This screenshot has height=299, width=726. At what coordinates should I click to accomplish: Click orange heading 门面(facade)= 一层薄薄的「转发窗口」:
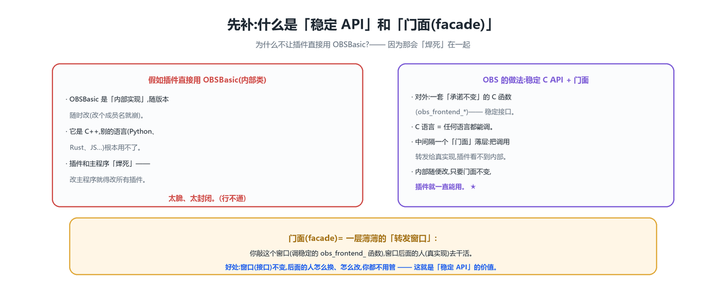click(x=363, y=238)
